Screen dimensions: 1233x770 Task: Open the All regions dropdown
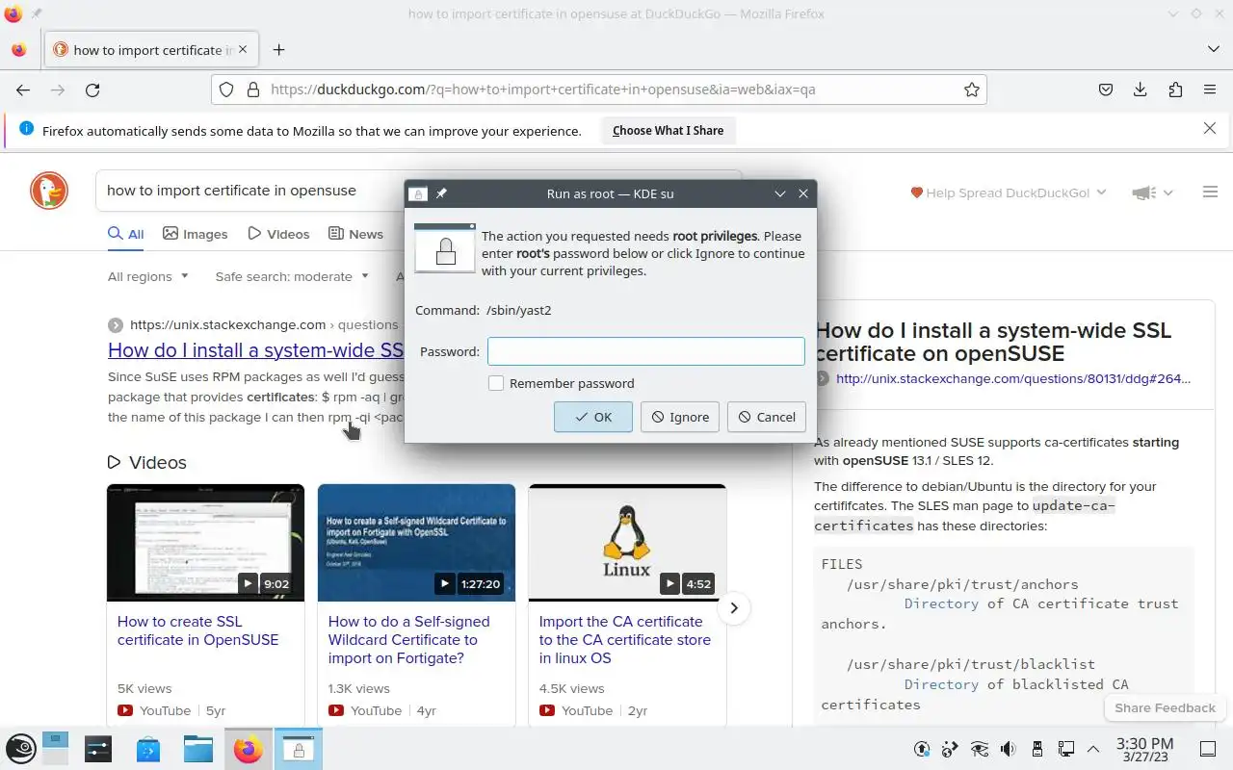pyautogui.click(x=148, y=276)
